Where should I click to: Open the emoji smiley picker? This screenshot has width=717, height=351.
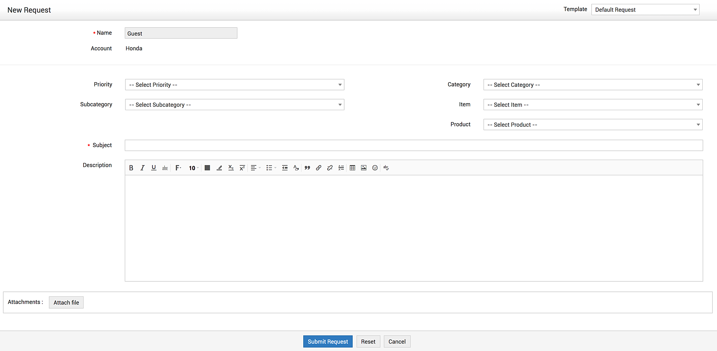(x=375, y=168)
